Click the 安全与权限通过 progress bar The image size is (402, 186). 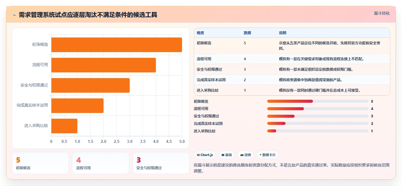pyautogui.click(x=318, y=116)
